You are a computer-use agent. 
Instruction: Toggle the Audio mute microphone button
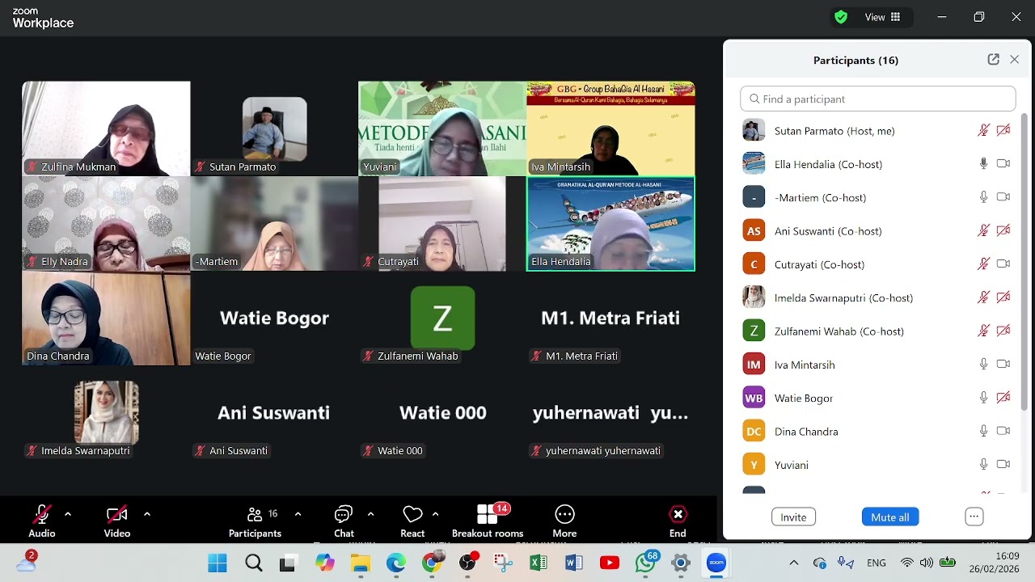(42, 521)
